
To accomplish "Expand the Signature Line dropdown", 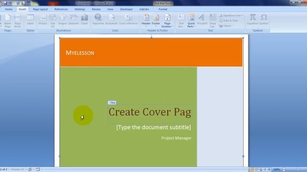I will (242, 15).
